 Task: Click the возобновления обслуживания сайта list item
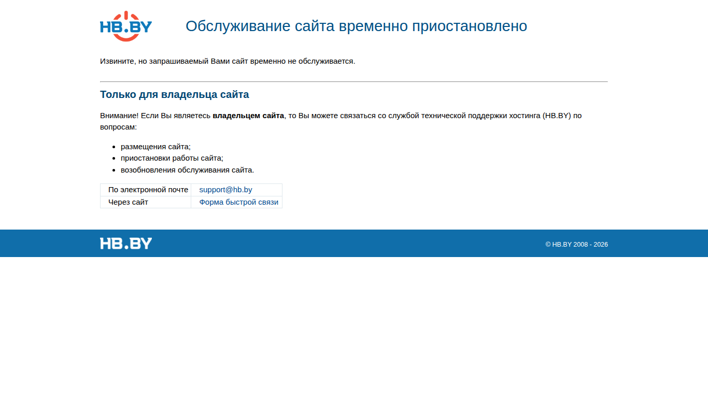188,170
